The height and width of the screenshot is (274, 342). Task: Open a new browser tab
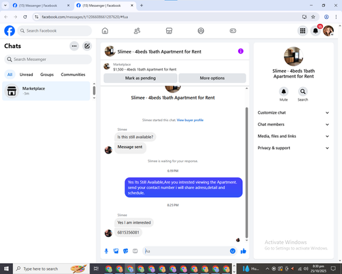(x=142, y=5)
